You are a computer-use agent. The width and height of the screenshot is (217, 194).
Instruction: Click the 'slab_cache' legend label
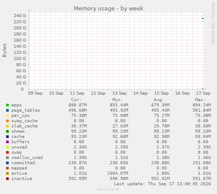[24, 126]
